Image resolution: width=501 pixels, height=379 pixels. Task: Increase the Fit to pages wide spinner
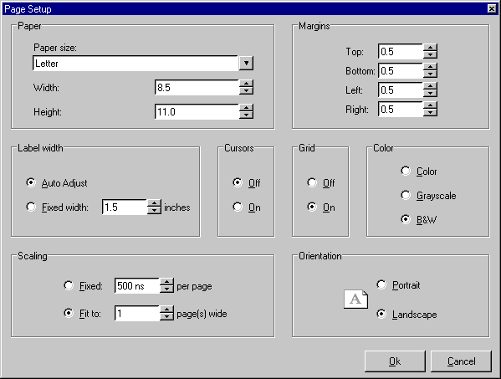pyautogui.click(x=166, y=310)
